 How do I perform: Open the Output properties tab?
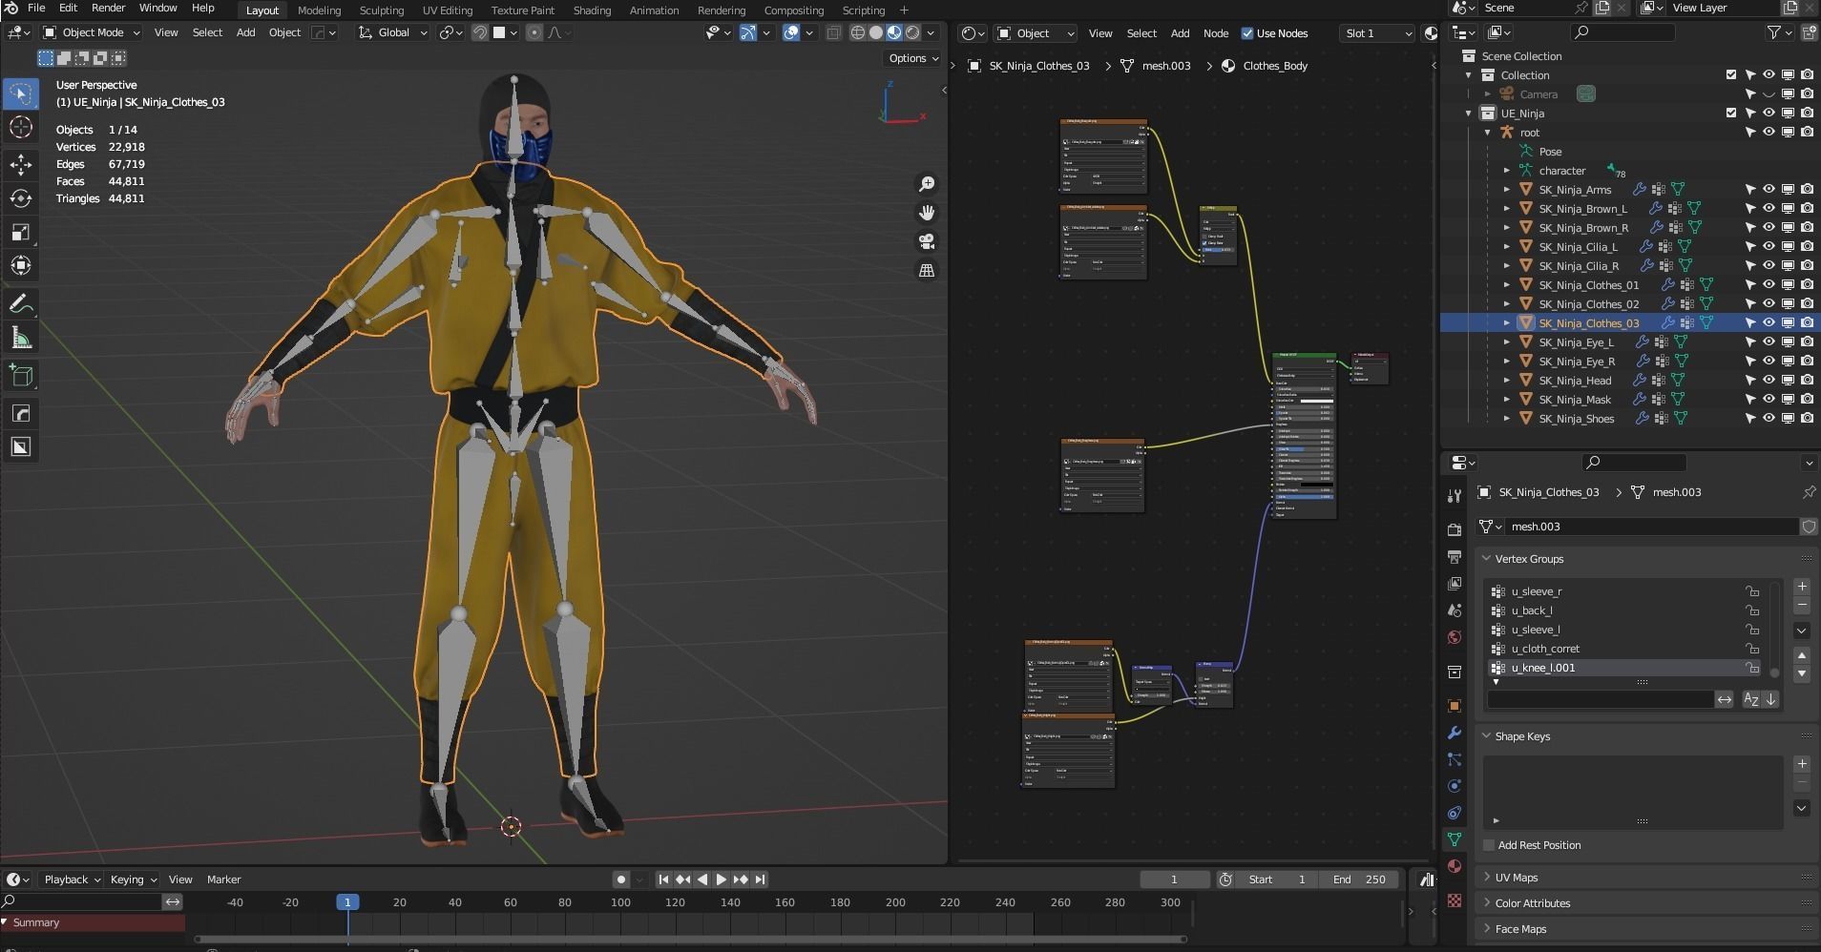click(1455, 556)
